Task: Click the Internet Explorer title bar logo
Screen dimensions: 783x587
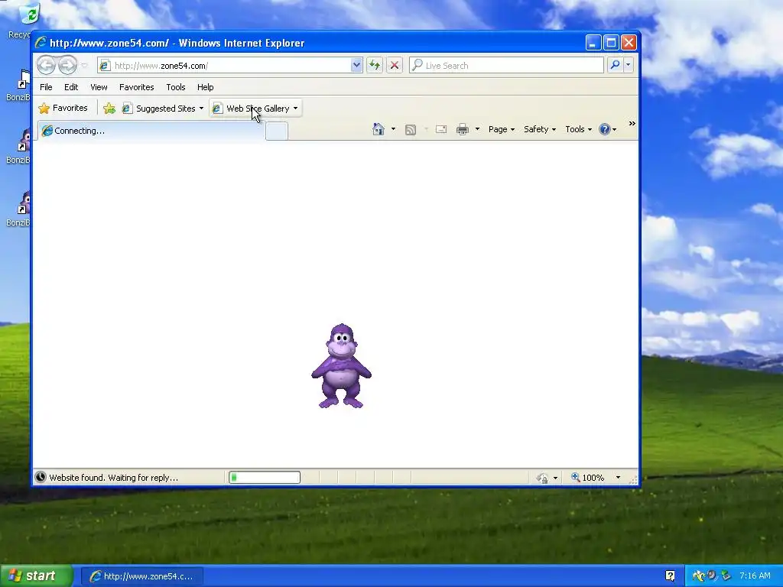Action: point(41,43)
